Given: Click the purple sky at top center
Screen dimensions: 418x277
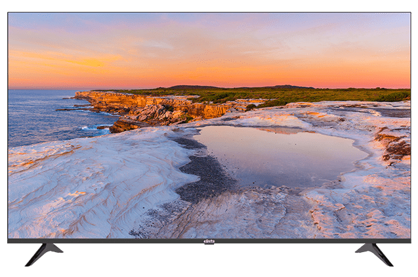Looking at the screenshot, I should pyautogui.click(x=208, y=23).
